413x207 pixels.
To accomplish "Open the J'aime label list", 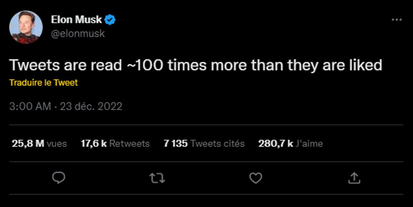I will click(309, 143).
